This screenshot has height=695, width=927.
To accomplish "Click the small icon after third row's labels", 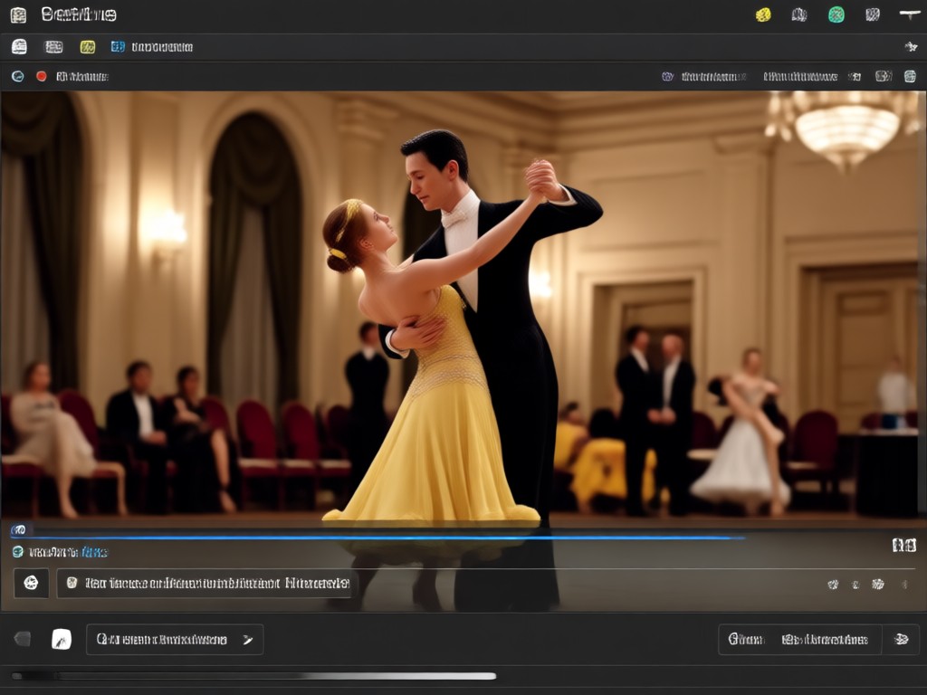I will (x=855, y=76).
